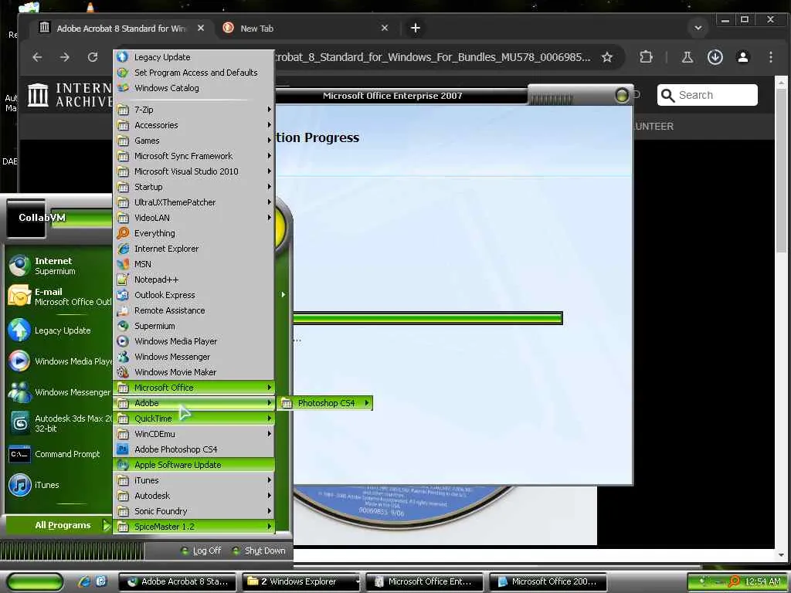Click the Start button
The width and height of the screenshot is (791, 593).
[x=36, y=581]
